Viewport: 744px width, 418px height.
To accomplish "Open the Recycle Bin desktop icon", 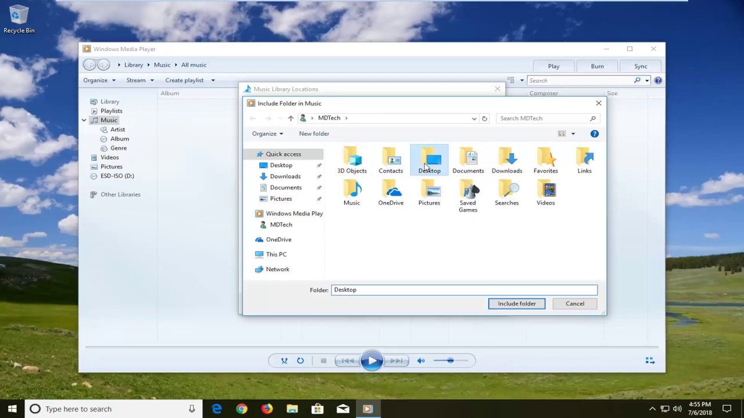I will coord(19,20).
